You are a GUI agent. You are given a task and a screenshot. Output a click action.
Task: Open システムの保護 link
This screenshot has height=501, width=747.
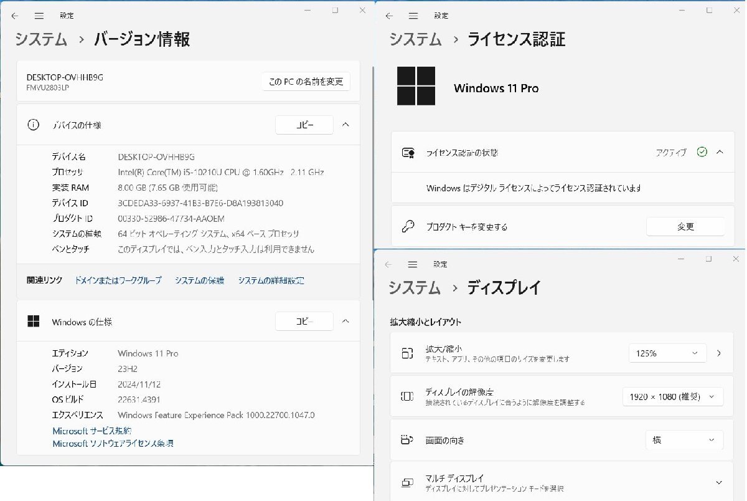tap(199, 280)
